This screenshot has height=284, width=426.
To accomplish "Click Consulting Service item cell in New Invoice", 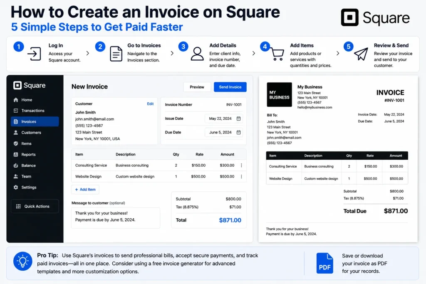I will click(91, 165).
